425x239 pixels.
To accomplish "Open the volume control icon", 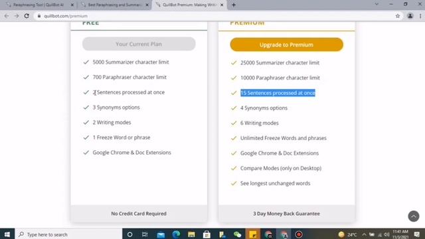I will pyautogui.click(x=386, y=234).
